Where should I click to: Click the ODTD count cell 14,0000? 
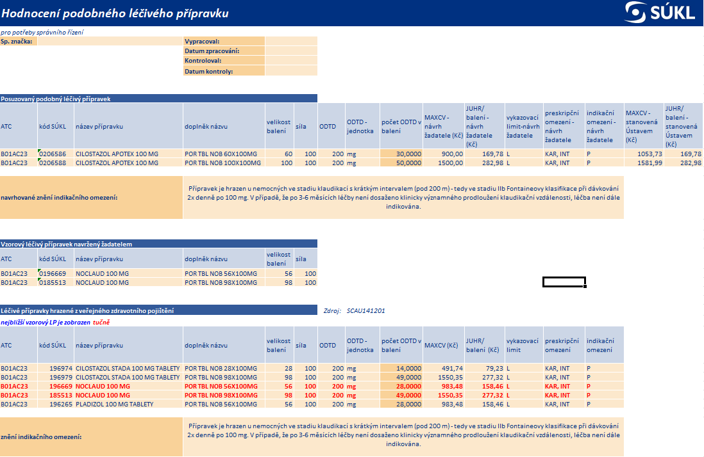(401, 368)
